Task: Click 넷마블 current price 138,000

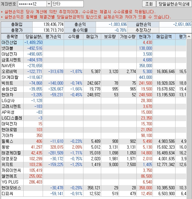Action: coord(145,48)
